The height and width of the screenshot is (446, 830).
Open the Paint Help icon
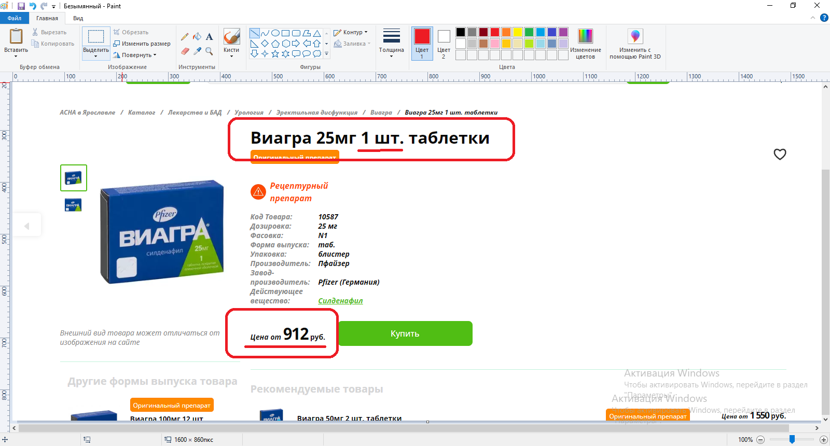[824, 18]
